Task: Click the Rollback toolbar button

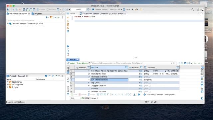Action: pos(51,9)
